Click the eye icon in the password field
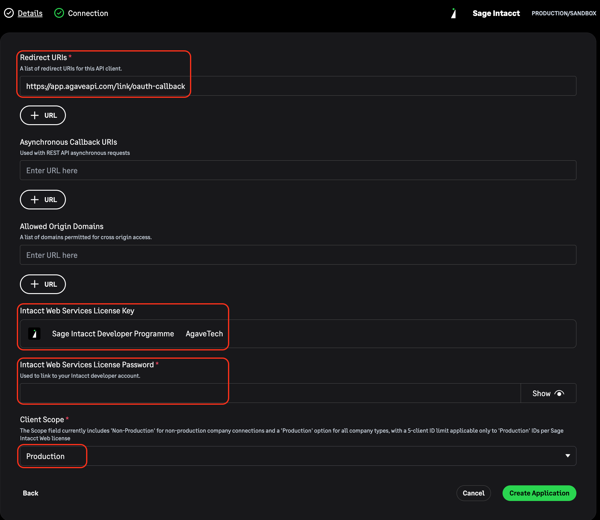600x520 pixels. (559, 393)
